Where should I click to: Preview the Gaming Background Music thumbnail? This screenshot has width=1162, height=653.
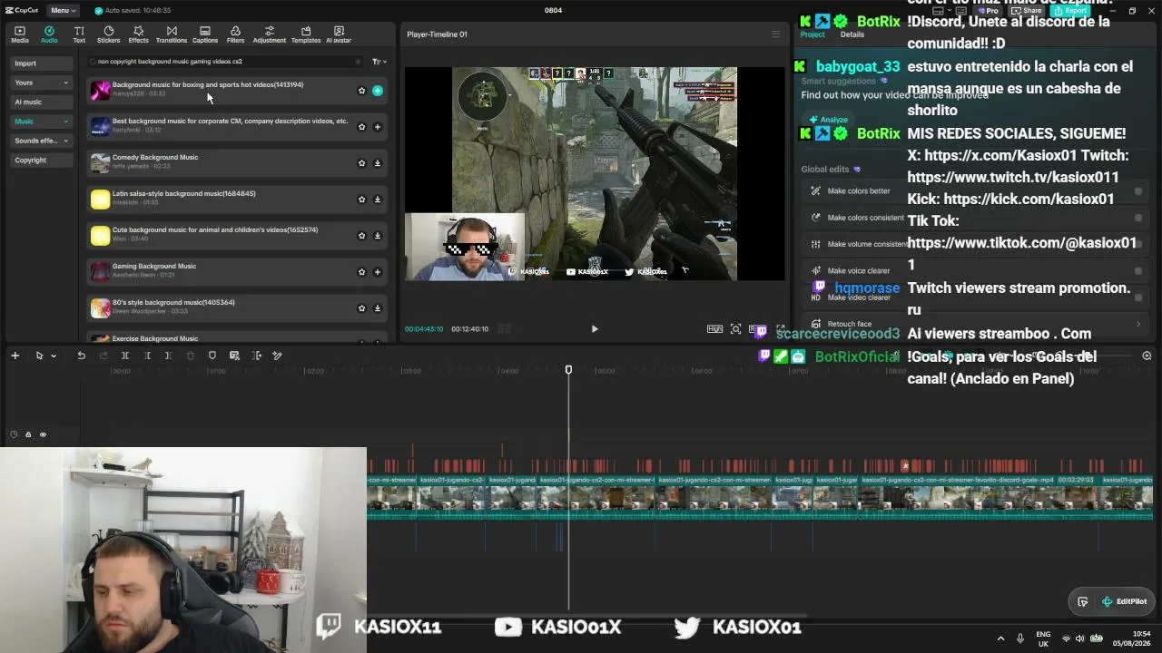pyautogui.click(x=100, y=272)
